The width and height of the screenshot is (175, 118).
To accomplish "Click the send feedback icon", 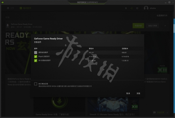I will 154,112.
